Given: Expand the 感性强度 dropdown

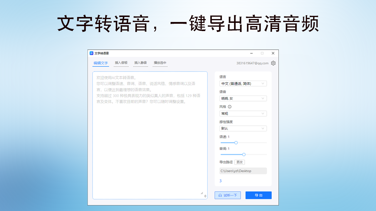Looking at the screenshot, I should (x=243, y=128).
